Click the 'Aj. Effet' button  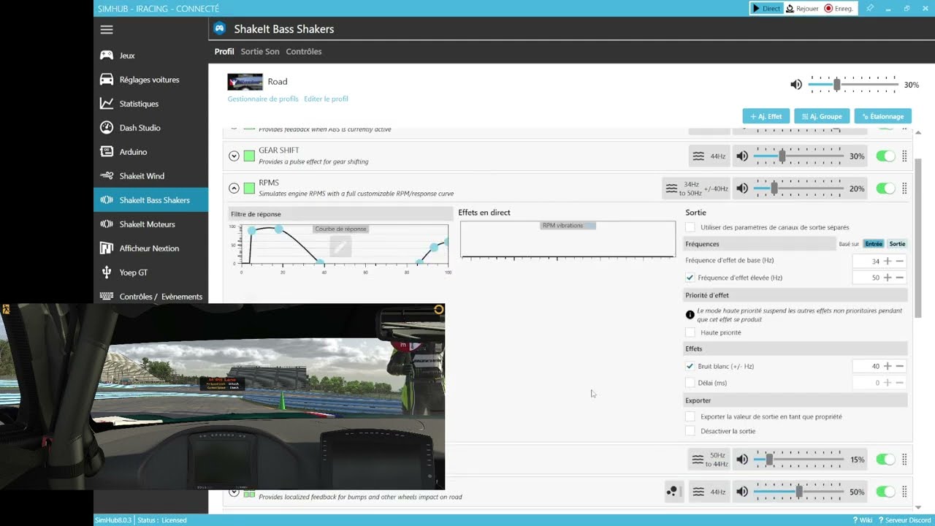766,116
